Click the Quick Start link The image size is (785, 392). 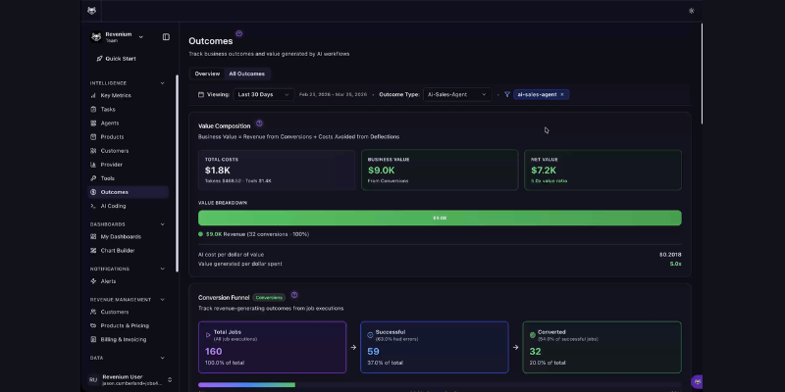click(x=120, y=59)
